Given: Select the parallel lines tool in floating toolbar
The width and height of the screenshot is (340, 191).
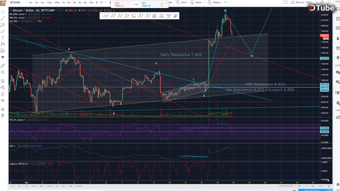Looking at the screenshot, I should tap(126, 15).
